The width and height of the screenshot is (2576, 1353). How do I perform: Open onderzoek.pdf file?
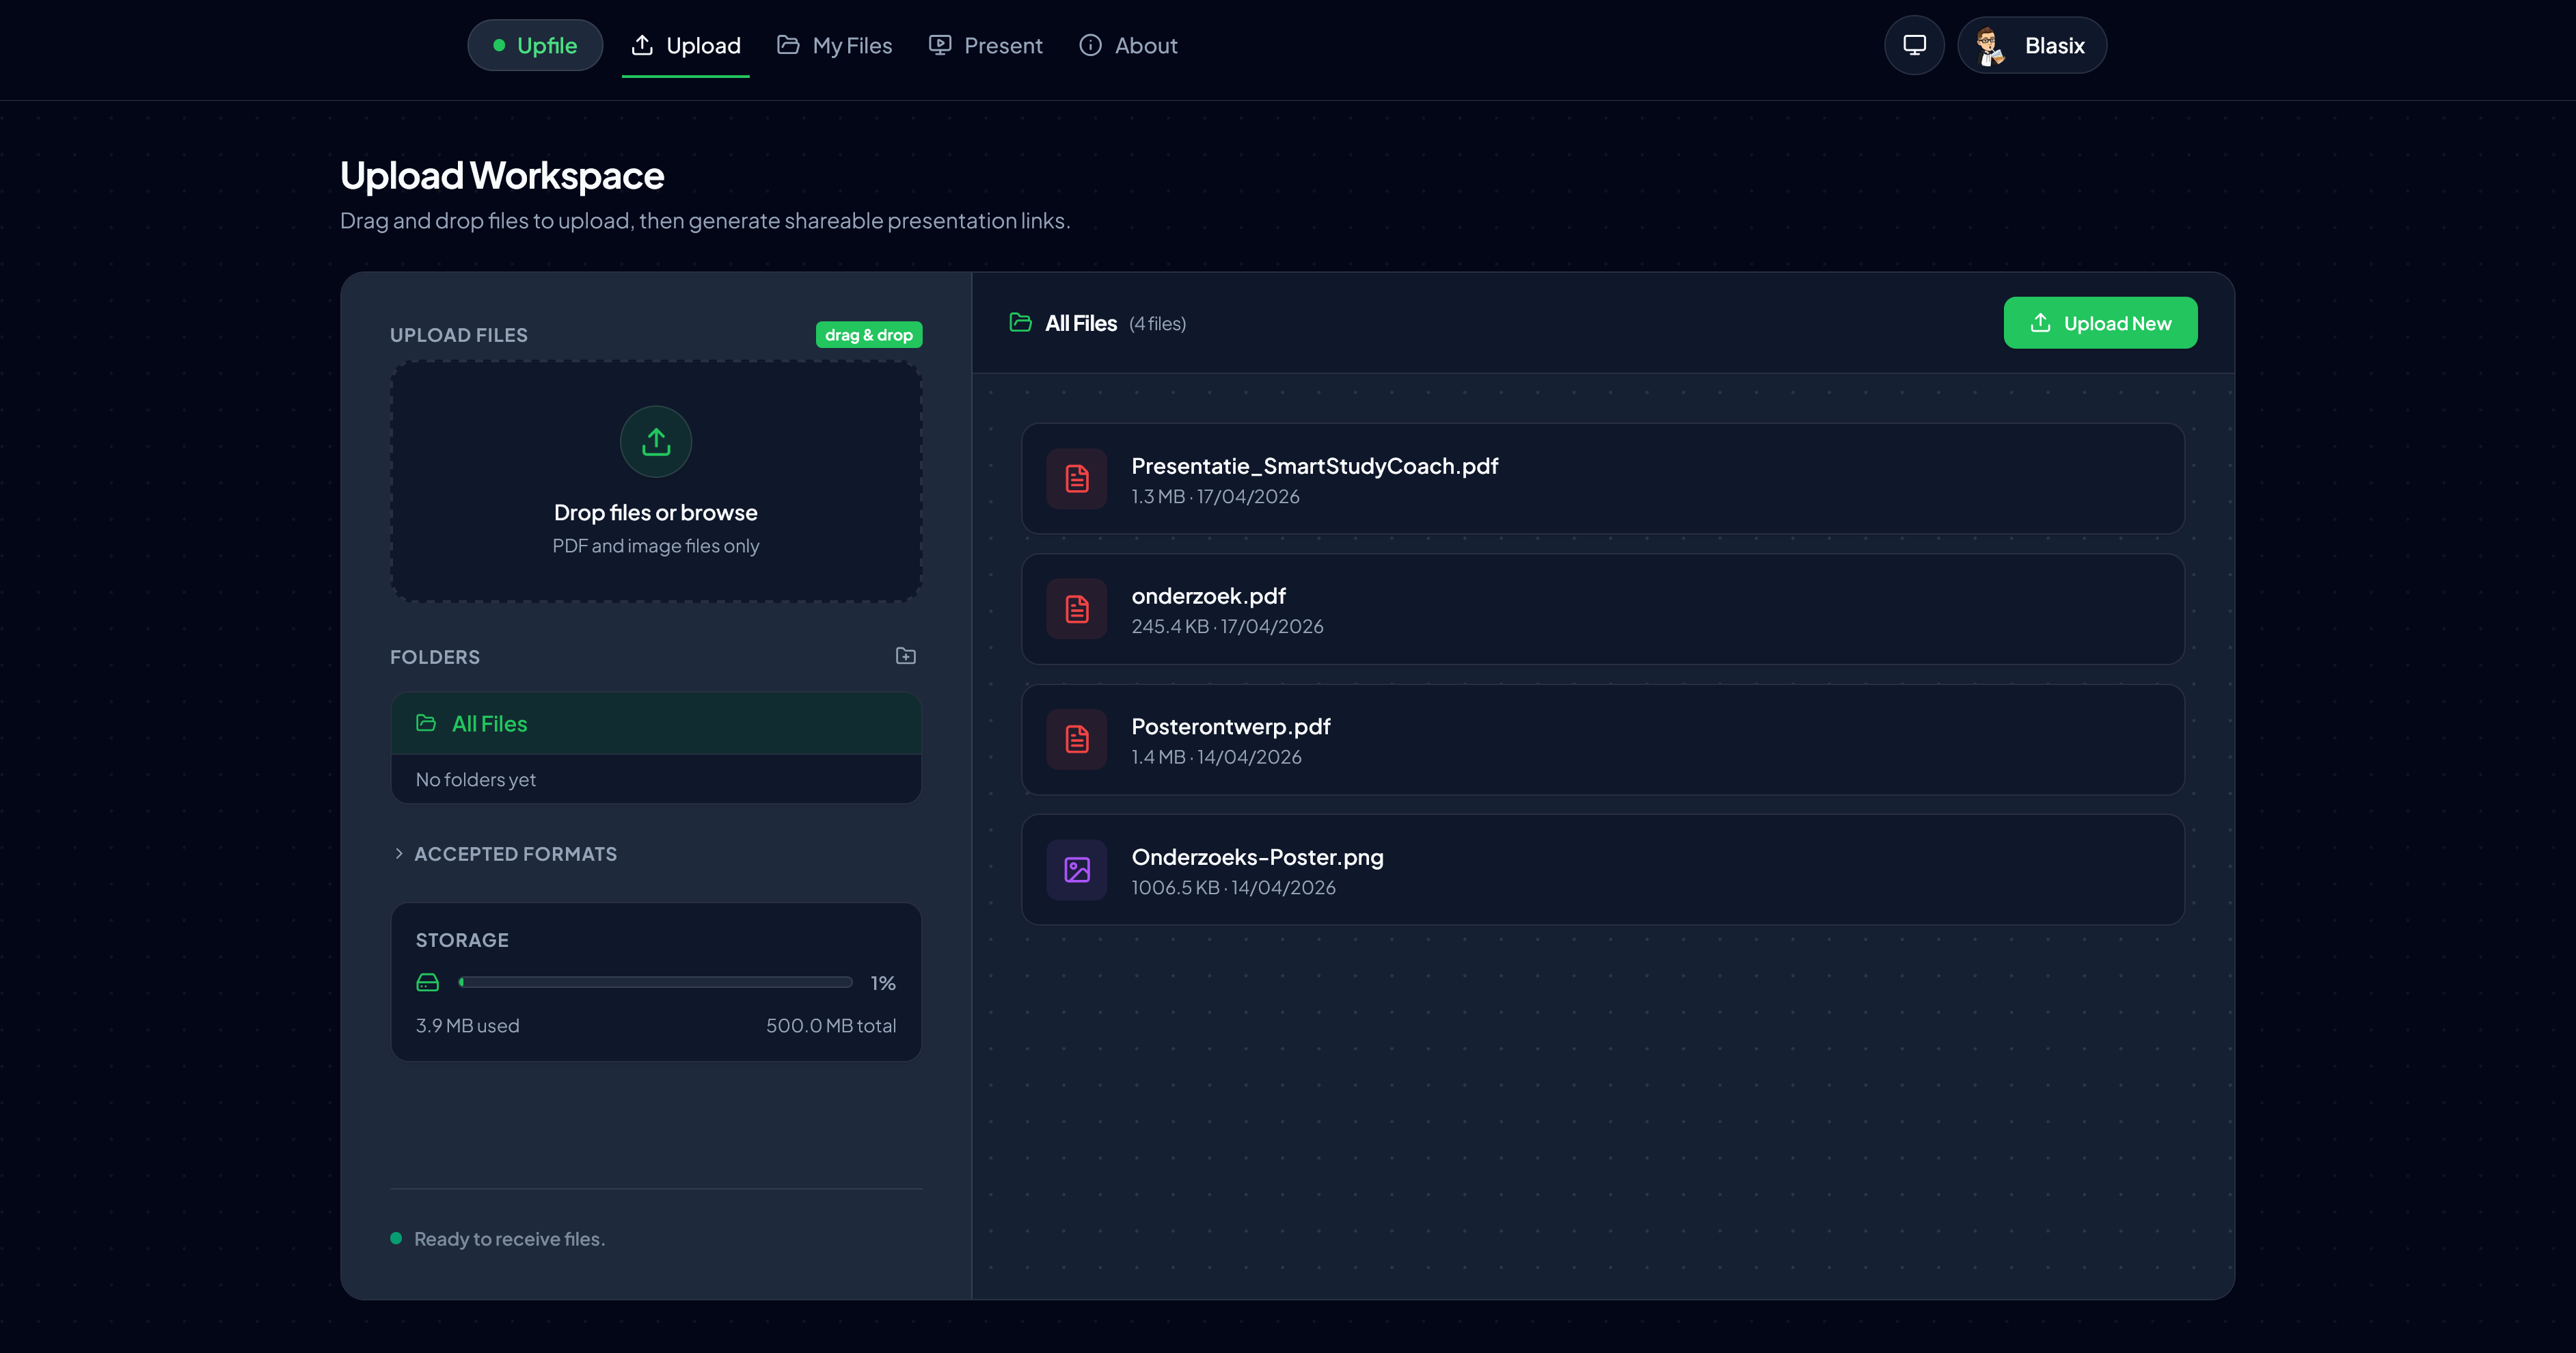point(1603,609)
